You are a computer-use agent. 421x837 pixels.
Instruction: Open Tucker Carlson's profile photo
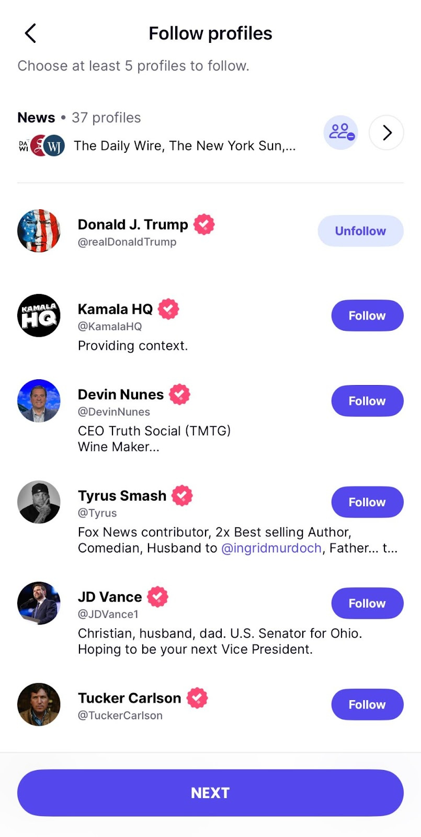coord(39,705)
